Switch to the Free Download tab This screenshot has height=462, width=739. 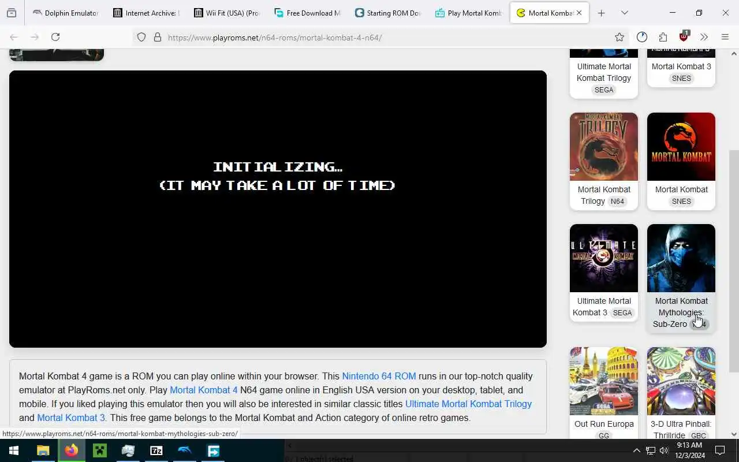click(307, 13)
